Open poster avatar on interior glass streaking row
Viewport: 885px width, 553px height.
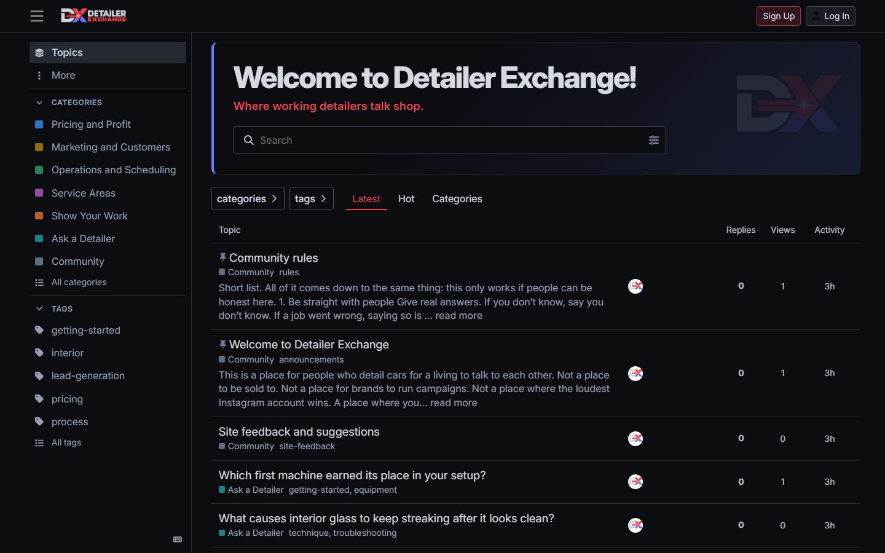[x=635, y=525]
